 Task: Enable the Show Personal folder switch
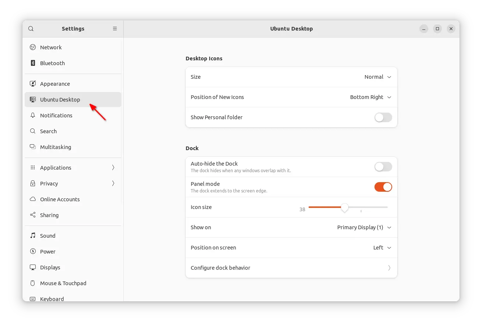(x=383, y=117)
